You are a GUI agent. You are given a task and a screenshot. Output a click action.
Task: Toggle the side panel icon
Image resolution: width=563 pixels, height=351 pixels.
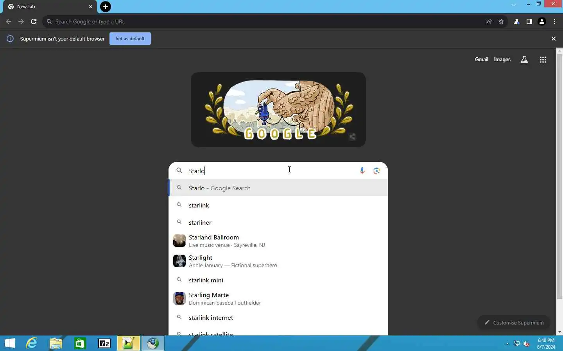[x=529, y=21]
